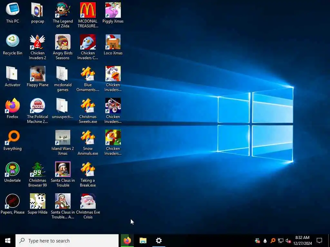
Task: Open the network status tray icon
Action: point(281,241)
